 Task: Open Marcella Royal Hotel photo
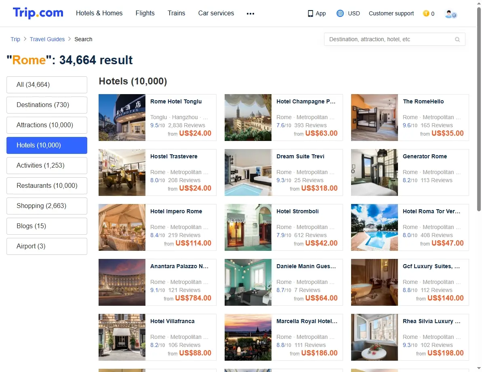tap(248, 337)
